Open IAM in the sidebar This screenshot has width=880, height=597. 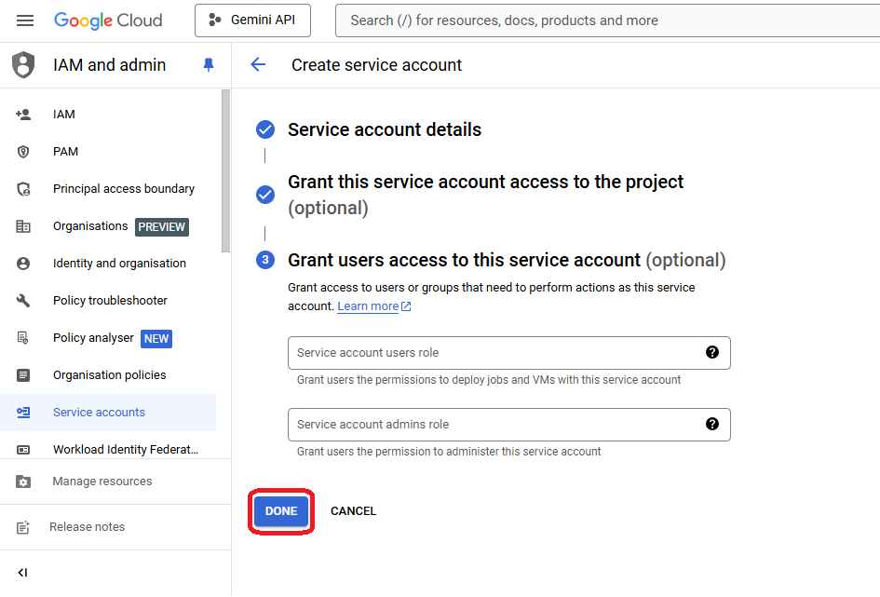64,115
